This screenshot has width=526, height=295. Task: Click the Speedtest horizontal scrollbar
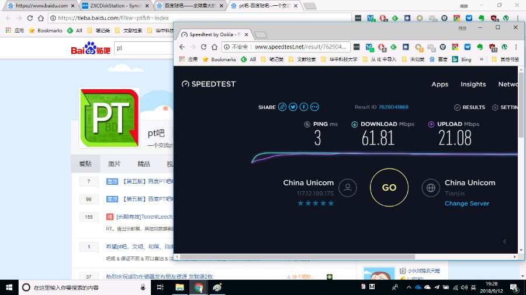298,257
